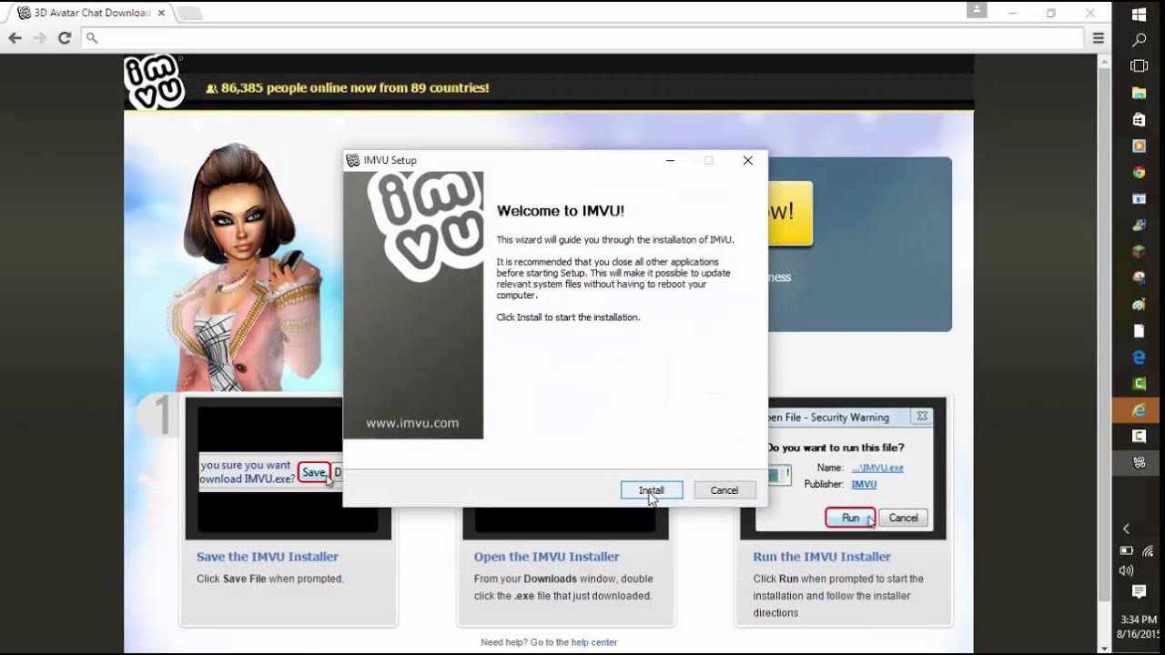This screenshot has width=1165, height=655.
Task: Open the first green Camtasia taskbar icon
Action: (1139, 384)
